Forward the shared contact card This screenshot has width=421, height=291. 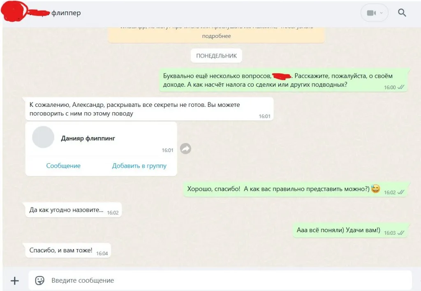(185, 148)
